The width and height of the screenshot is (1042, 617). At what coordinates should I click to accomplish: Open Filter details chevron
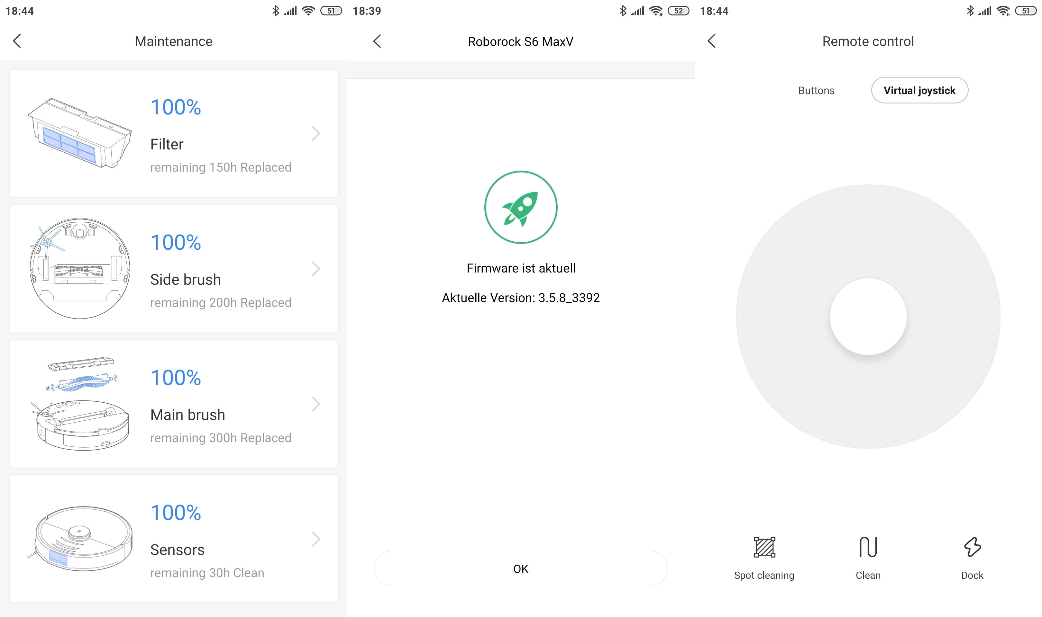[x=316, y=133]
